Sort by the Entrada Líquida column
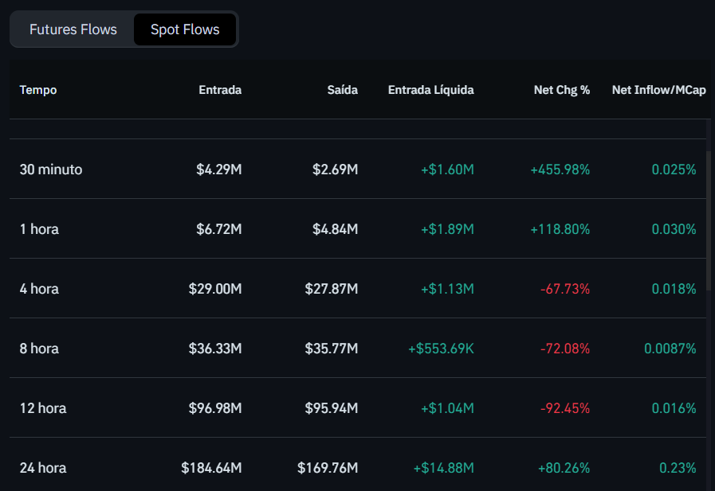 [x=430, y=90]
